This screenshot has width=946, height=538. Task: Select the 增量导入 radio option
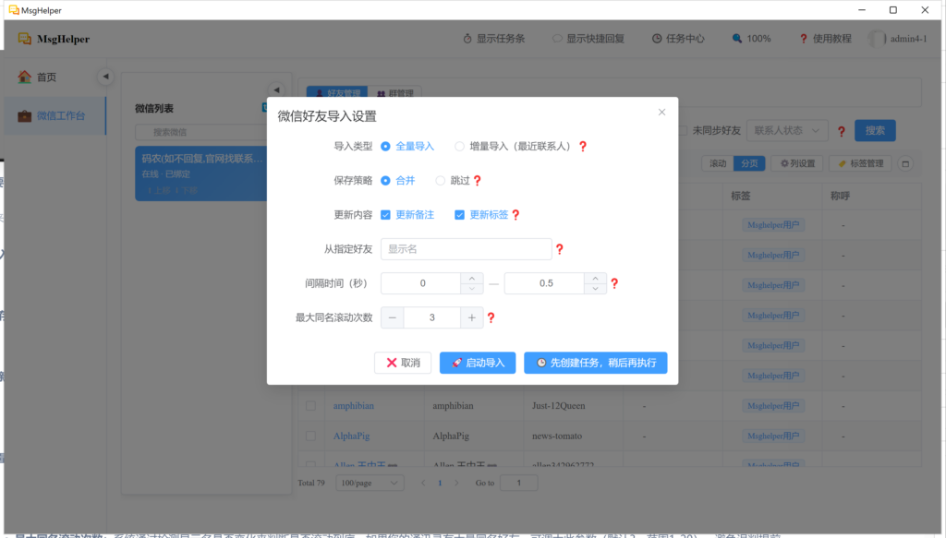coord(459,146)
